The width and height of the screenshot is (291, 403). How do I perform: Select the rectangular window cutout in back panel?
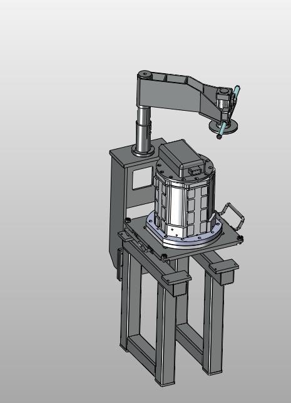(x=142, y=178)
